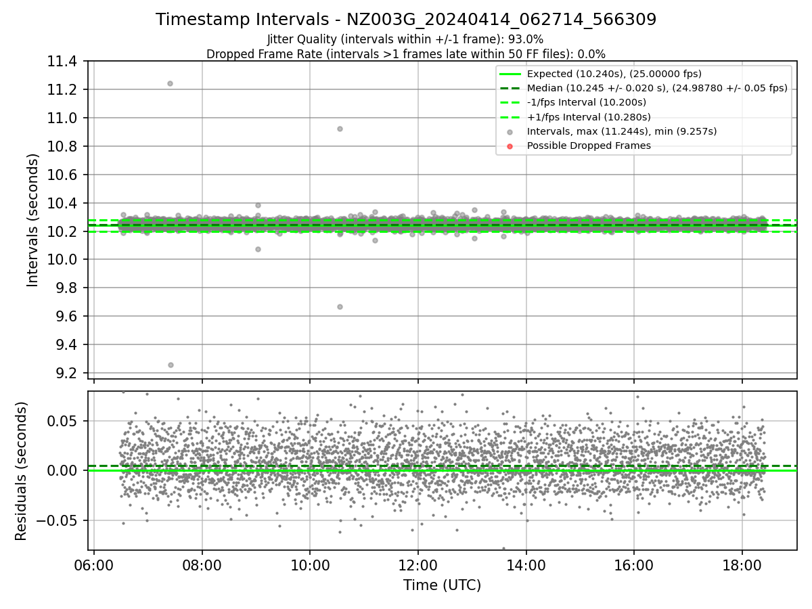This screenshot has height=609, width=812.
Task: Click legend entry 'Possible Dropped Frames'
Action: click(x=589, y=145)
